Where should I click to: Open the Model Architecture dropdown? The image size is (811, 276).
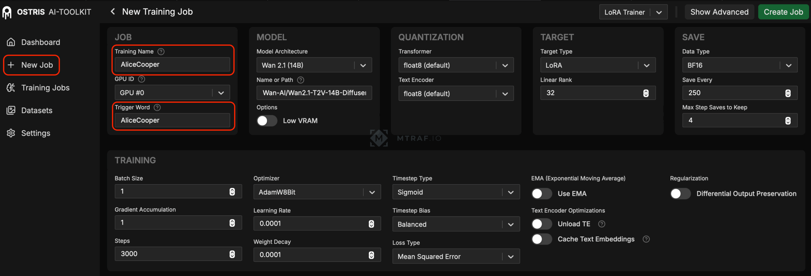[314, 65]
